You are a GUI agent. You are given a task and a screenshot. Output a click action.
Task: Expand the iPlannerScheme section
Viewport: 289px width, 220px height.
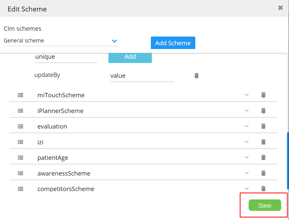[x=246, y=111]
